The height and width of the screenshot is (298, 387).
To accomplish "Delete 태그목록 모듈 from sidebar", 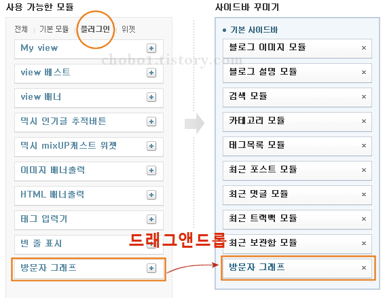I will coord(363,145).
